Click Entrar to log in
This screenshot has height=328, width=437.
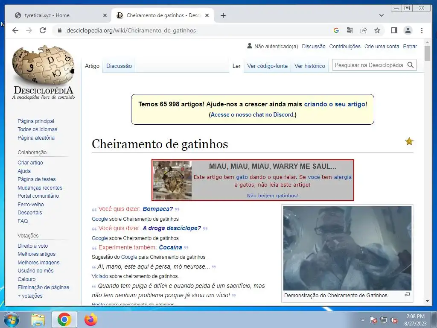point(410,46)
